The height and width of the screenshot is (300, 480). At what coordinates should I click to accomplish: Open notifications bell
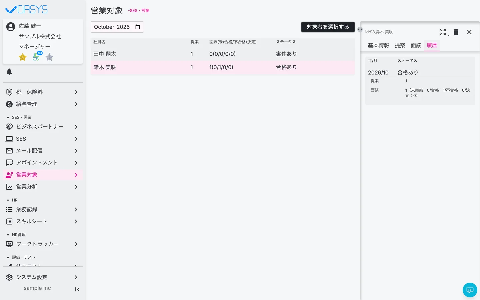pos(9,72)
